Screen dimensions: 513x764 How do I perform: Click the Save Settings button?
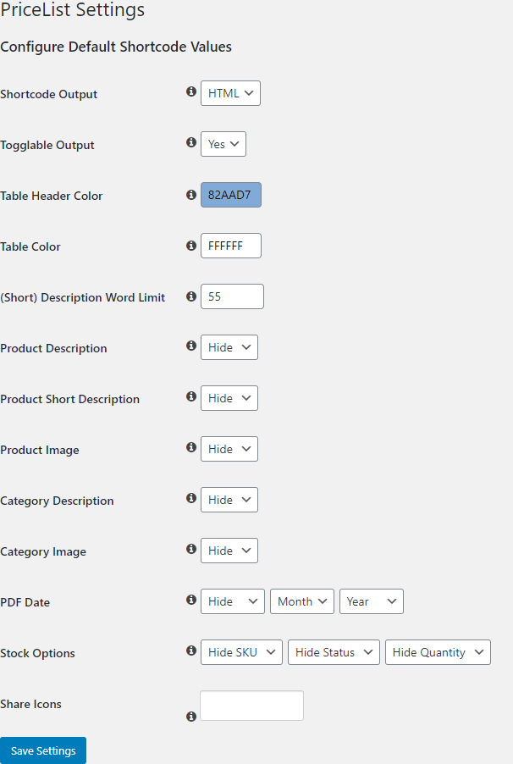pos(43,750)
